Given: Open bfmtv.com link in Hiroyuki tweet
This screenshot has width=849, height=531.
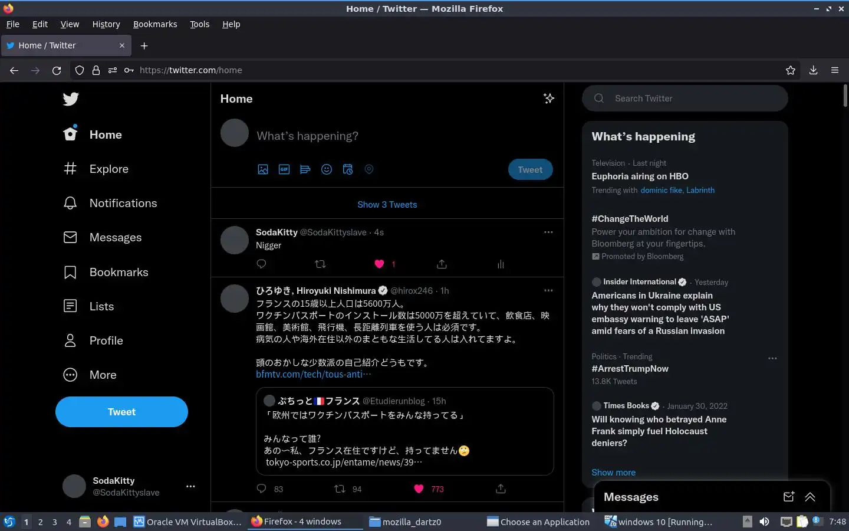Looking at the screenshot, I should [314, 374].
